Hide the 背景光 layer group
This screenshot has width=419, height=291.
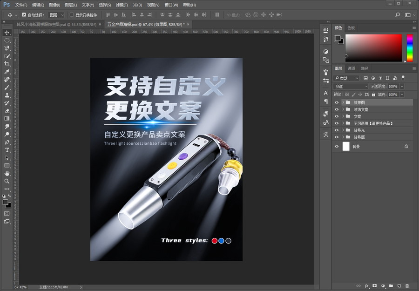tap(337, 130)
